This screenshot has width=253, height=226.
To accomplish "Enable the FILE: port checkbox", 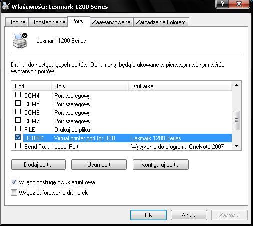I will (x=18, y=129).
